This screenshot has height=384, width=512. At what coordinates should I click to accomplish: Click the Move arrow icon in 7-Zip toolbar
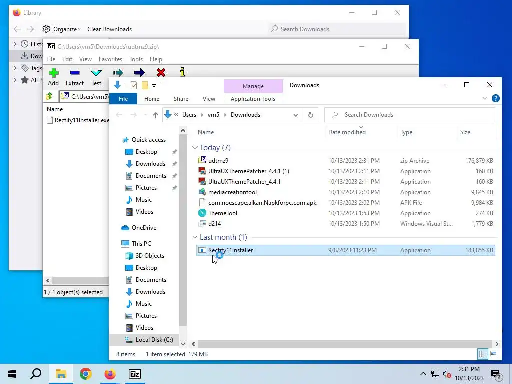click(139, 73)
